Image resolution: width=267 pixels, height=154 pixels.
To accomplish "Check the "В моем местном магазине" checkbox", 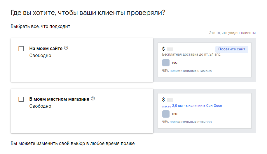I will (21, 99).
